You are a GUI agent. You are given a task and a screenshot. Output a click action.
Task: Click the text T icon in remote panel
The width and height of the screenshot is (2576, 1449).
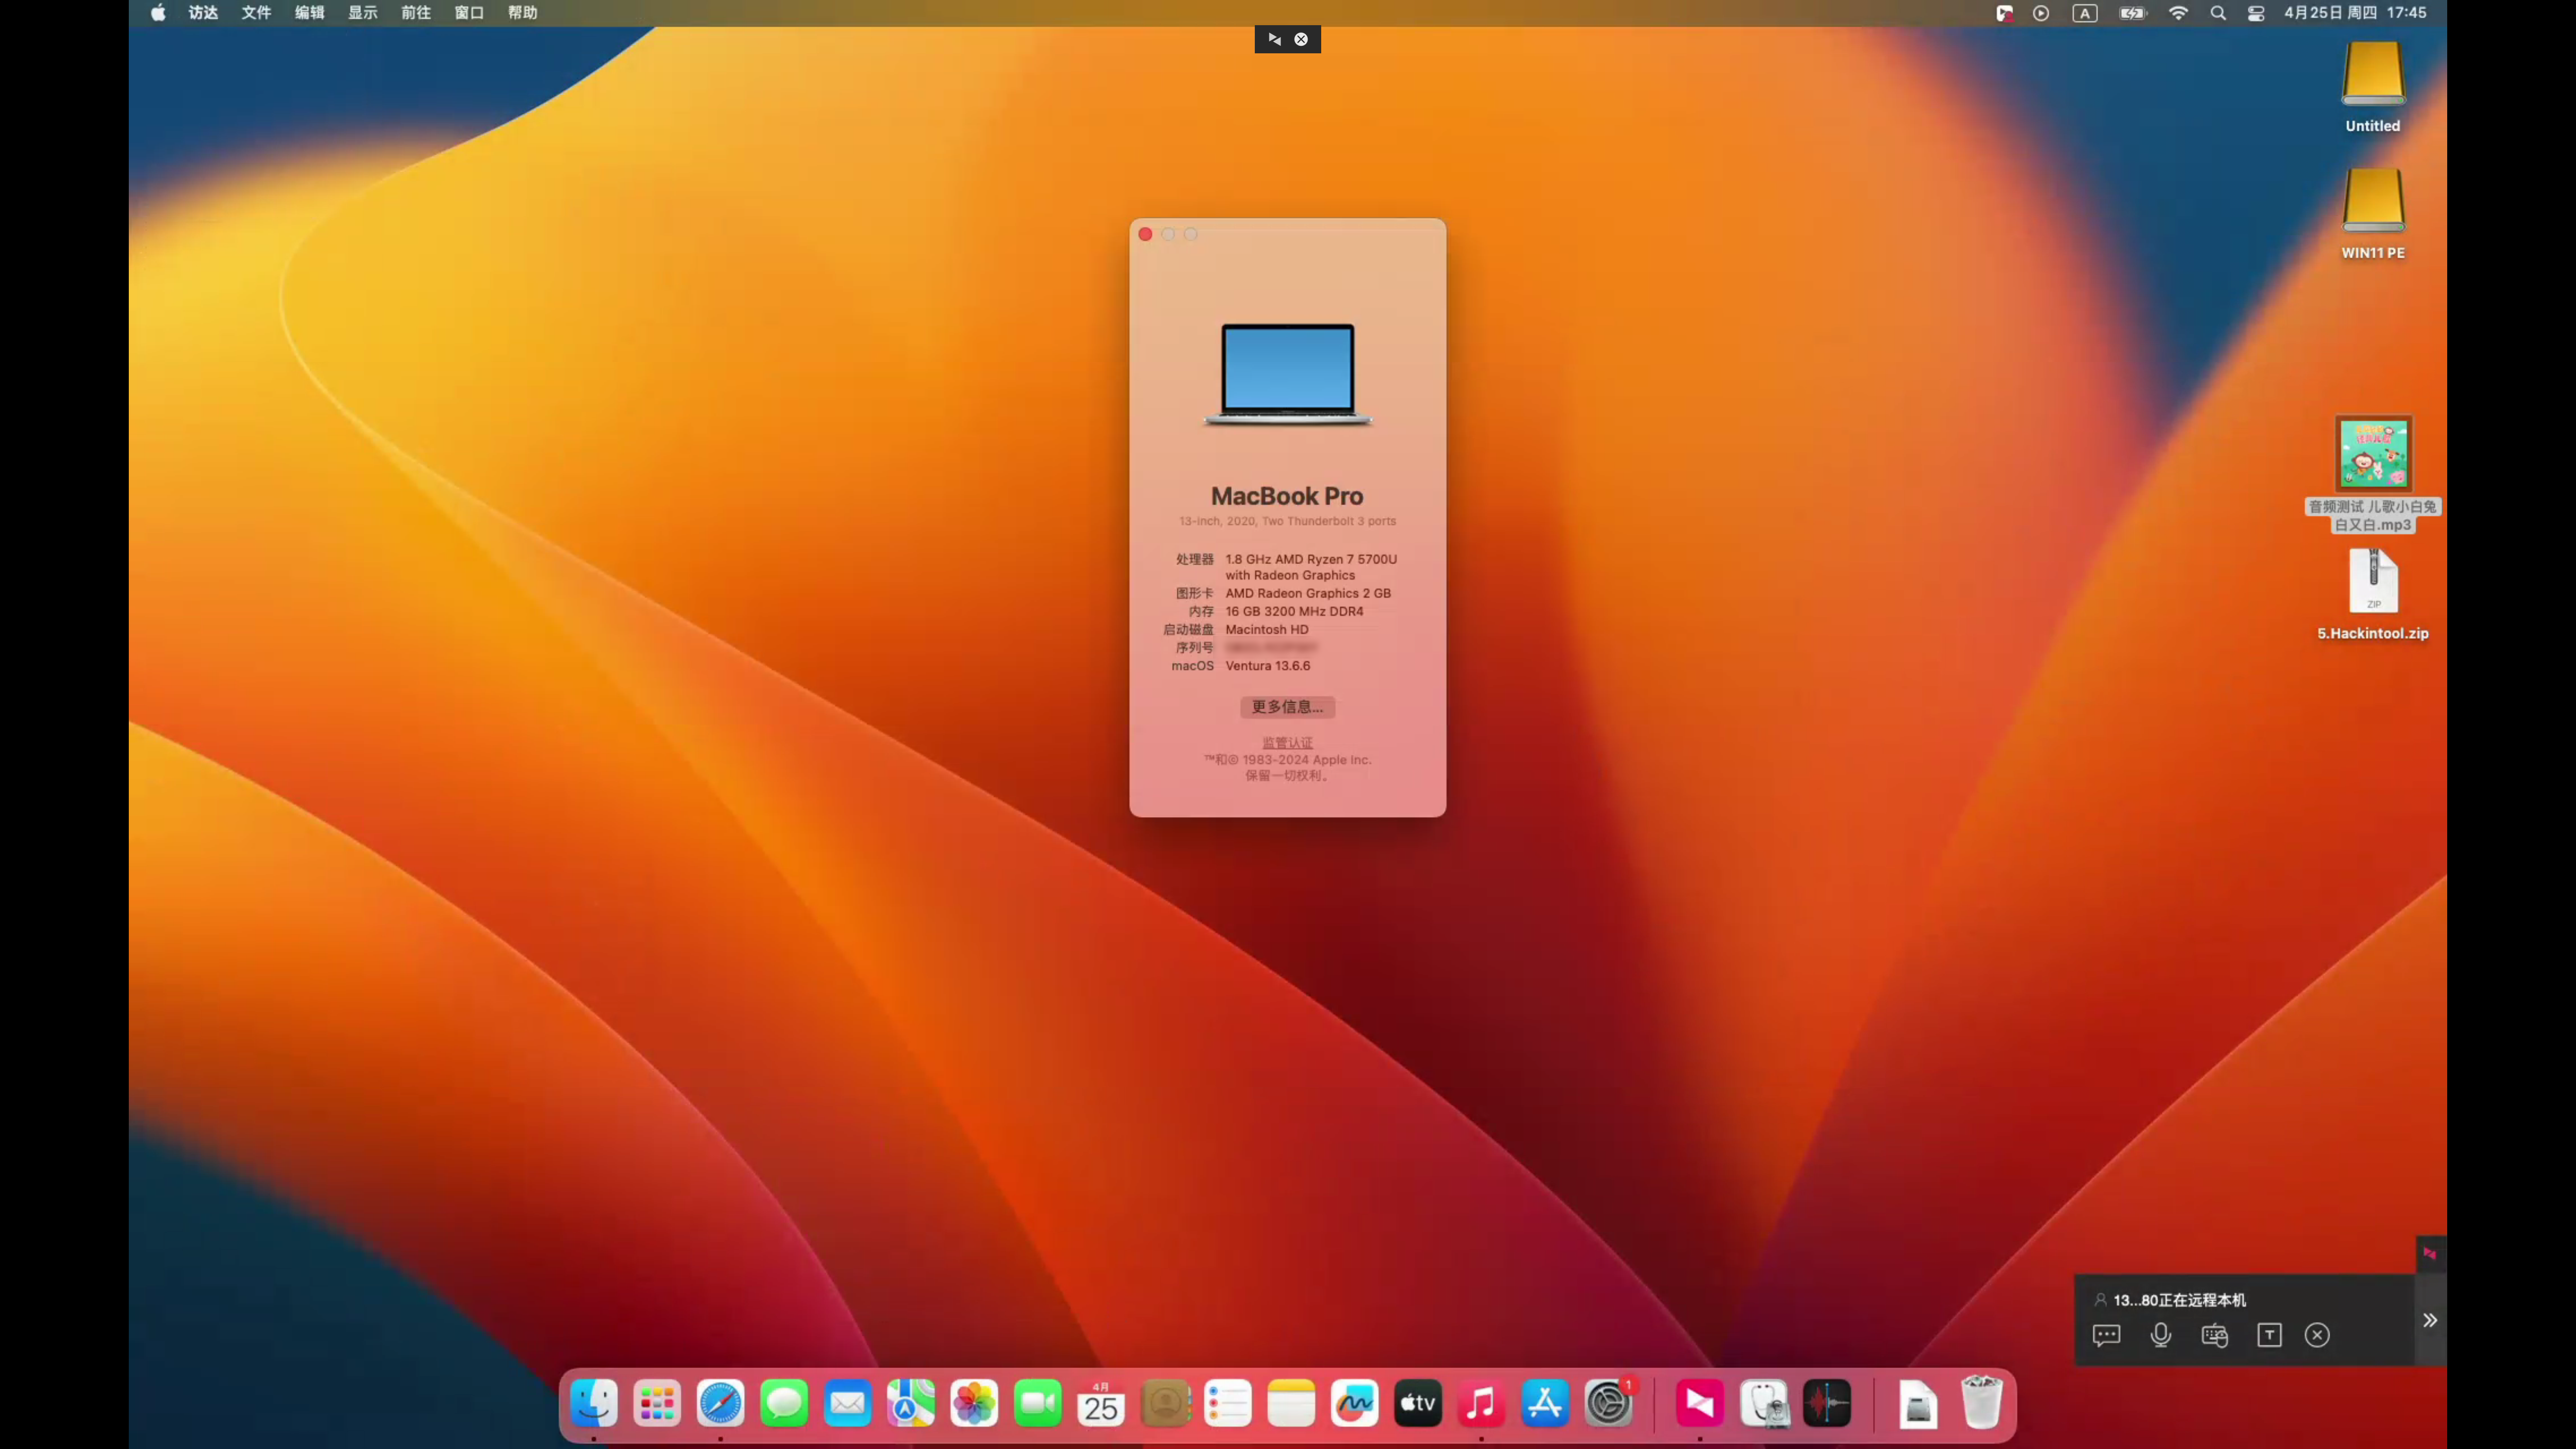tap(2269, 1335)
